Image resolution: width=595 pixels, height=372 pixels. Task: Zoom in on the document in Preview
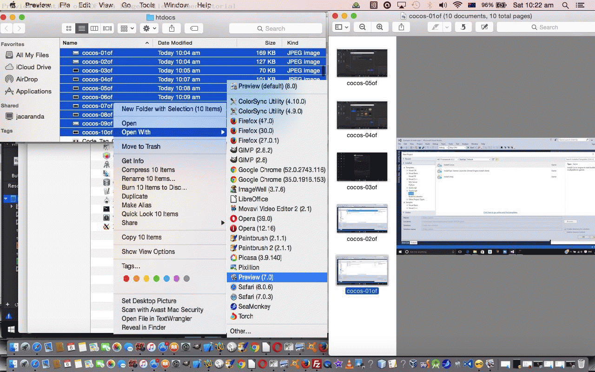click(380, 27)
